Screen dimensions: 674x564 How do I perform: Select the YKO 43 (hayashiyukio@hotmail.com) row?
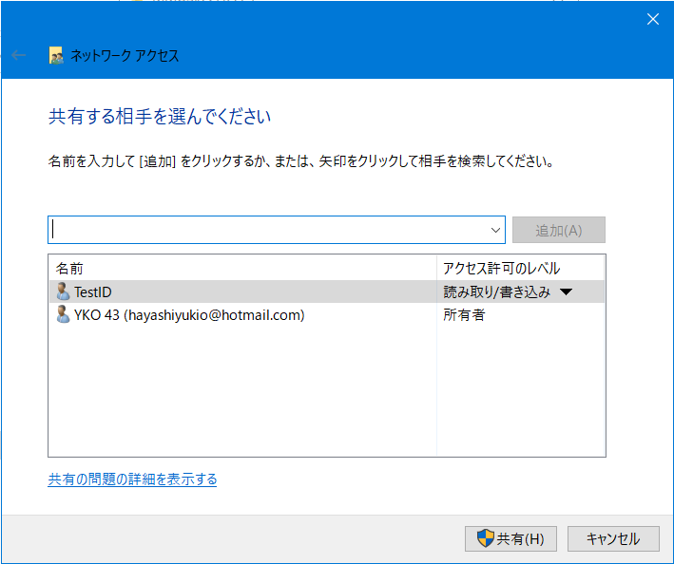point(327,314)
